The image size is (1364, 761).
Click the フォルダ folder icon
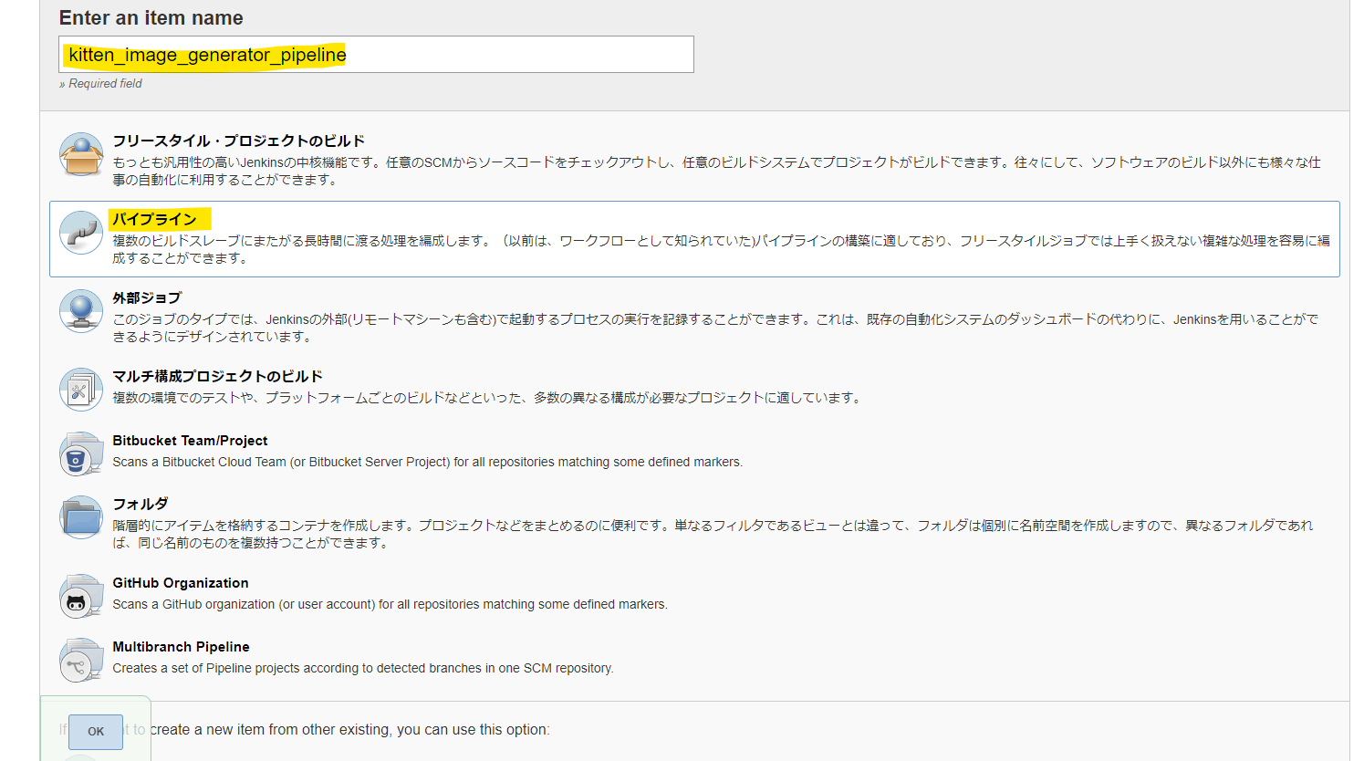point(80,516)
